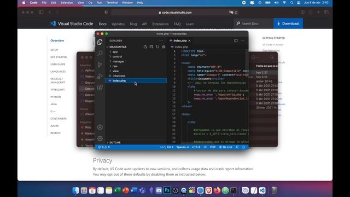Open the Source Control view
This screenshot has width=350, height=197.
coord(100,65)
